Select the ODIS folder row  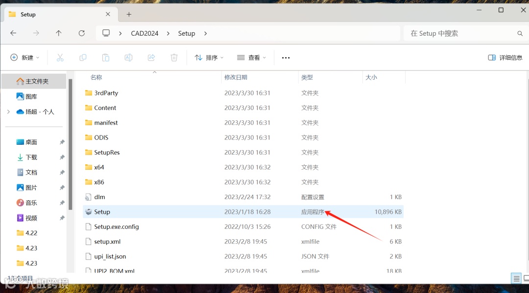[243, 137]
